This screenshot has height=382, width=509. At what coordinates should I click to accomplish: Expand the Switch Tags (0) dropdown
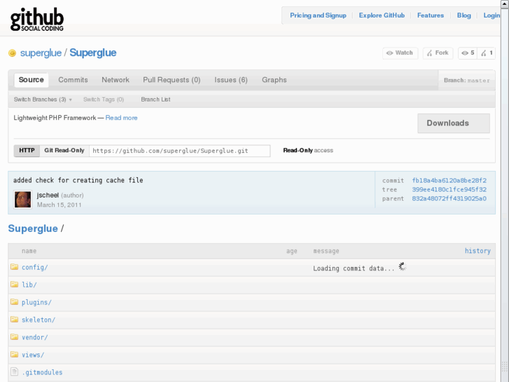[x=104, y=100]
